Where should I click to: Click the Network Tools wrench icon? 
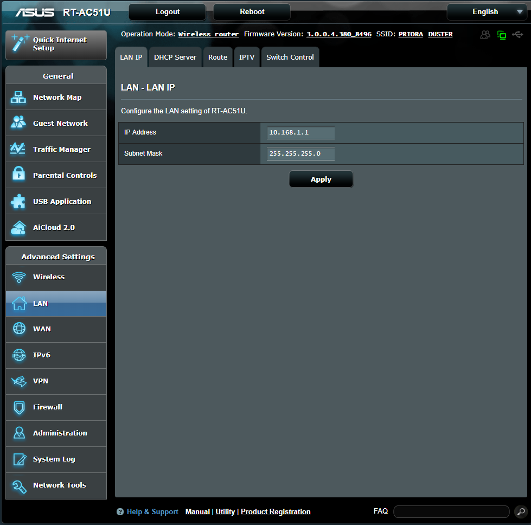[20, 486]
